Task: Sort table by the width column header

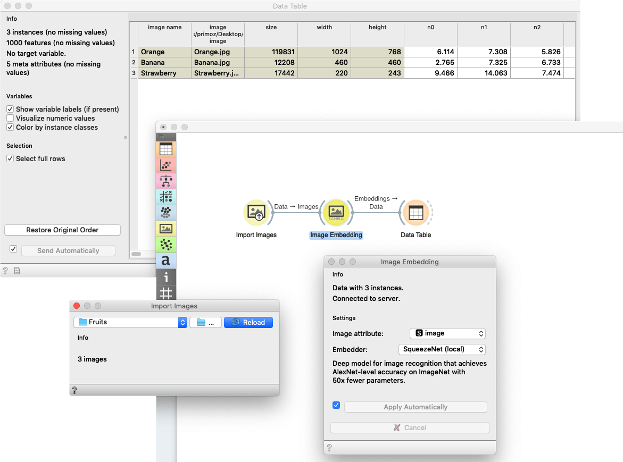Action: (324, 28)
